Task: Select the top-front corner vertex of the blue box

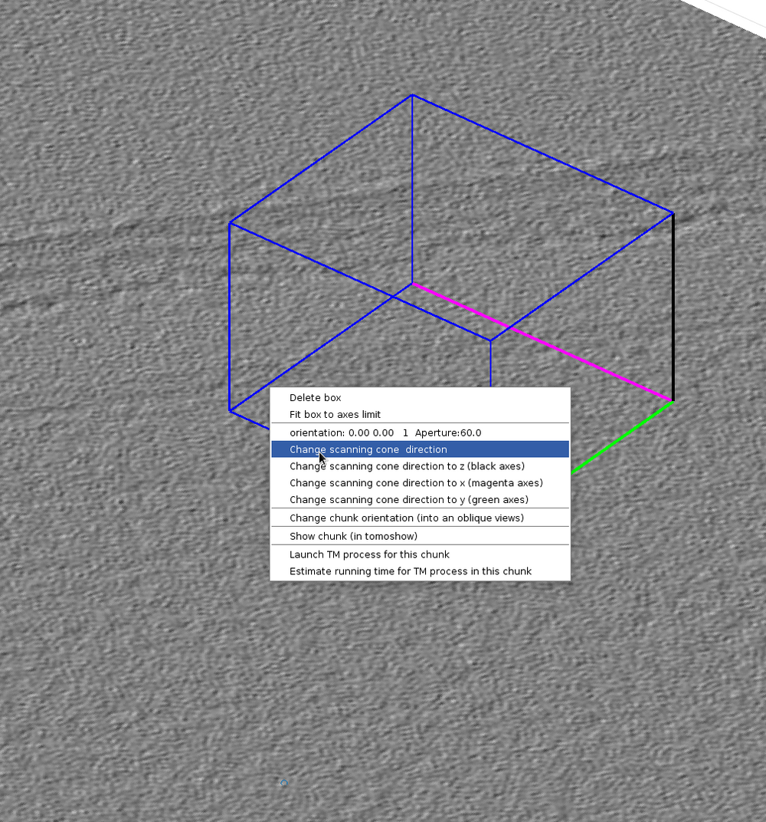Action: (x=412, y=96)
